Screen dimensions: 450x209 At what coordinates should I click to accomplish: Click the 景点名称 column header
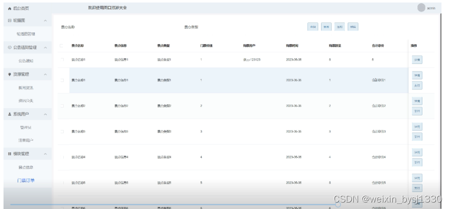(77, 45)
